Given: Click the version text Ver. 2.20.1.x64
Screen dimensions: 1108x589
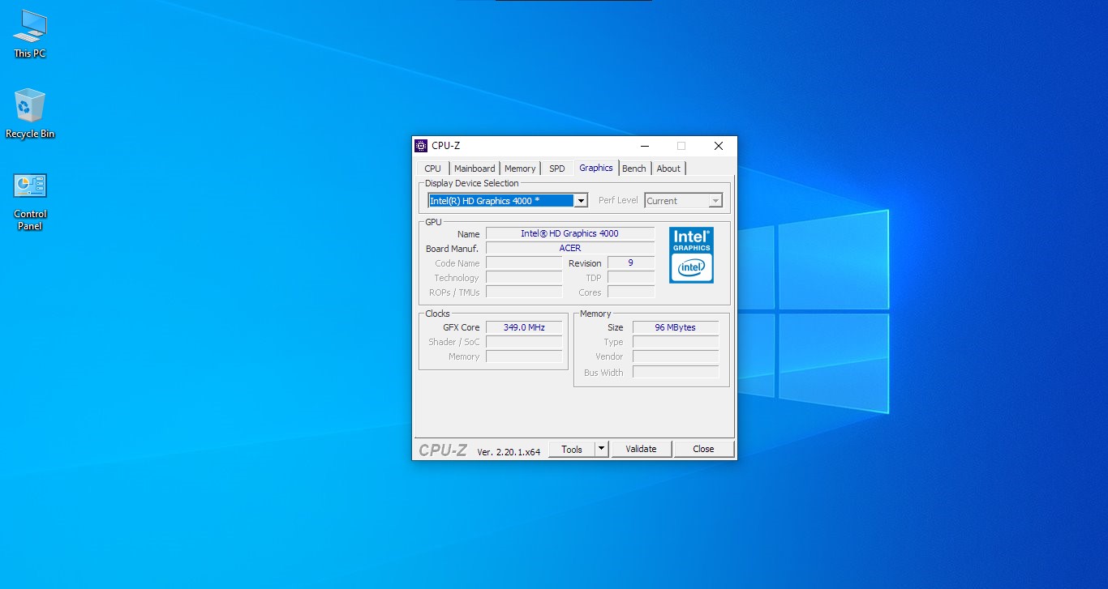Looking at the screenshot, I should [x=509, y=452].
